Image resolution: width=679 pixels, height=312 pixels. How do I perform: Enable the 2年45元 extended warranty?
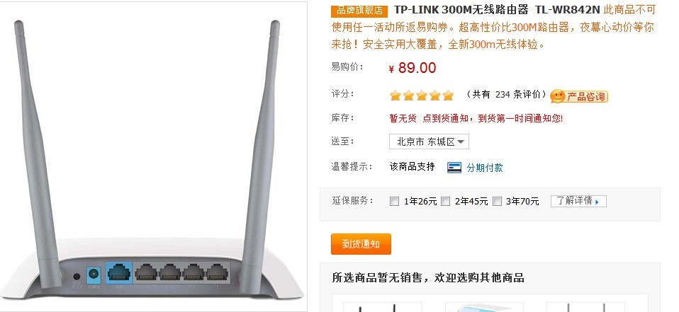pos(445,201)
